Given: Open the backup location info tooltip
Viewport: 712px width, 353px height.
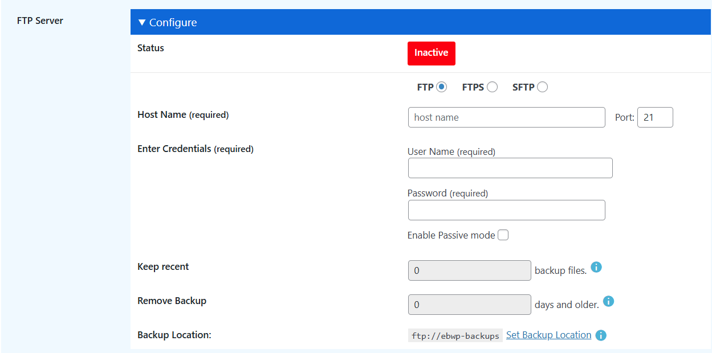Looking at the screenshot, I should tap(601, 335).
